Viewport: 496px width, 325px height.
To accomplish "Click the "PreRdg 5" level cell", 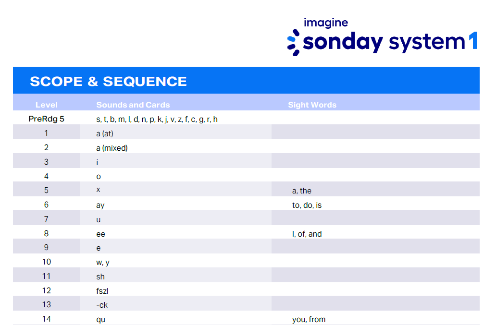I will click(x=47, y=119).
